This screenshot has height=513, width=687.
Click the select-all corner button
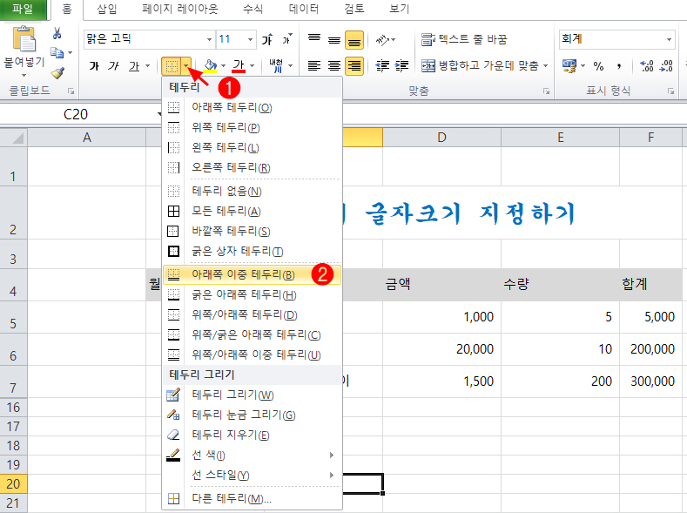coord(14,138)
